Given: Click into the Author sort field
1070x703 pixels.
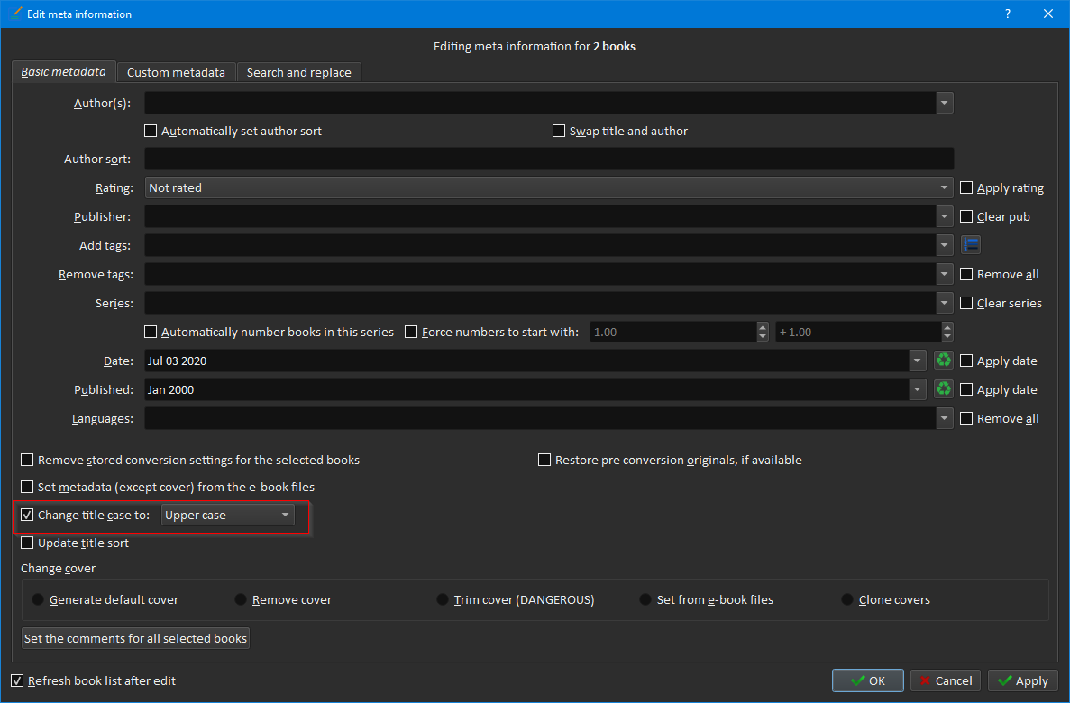Looking at the screenshot, I should pos(549,159).
